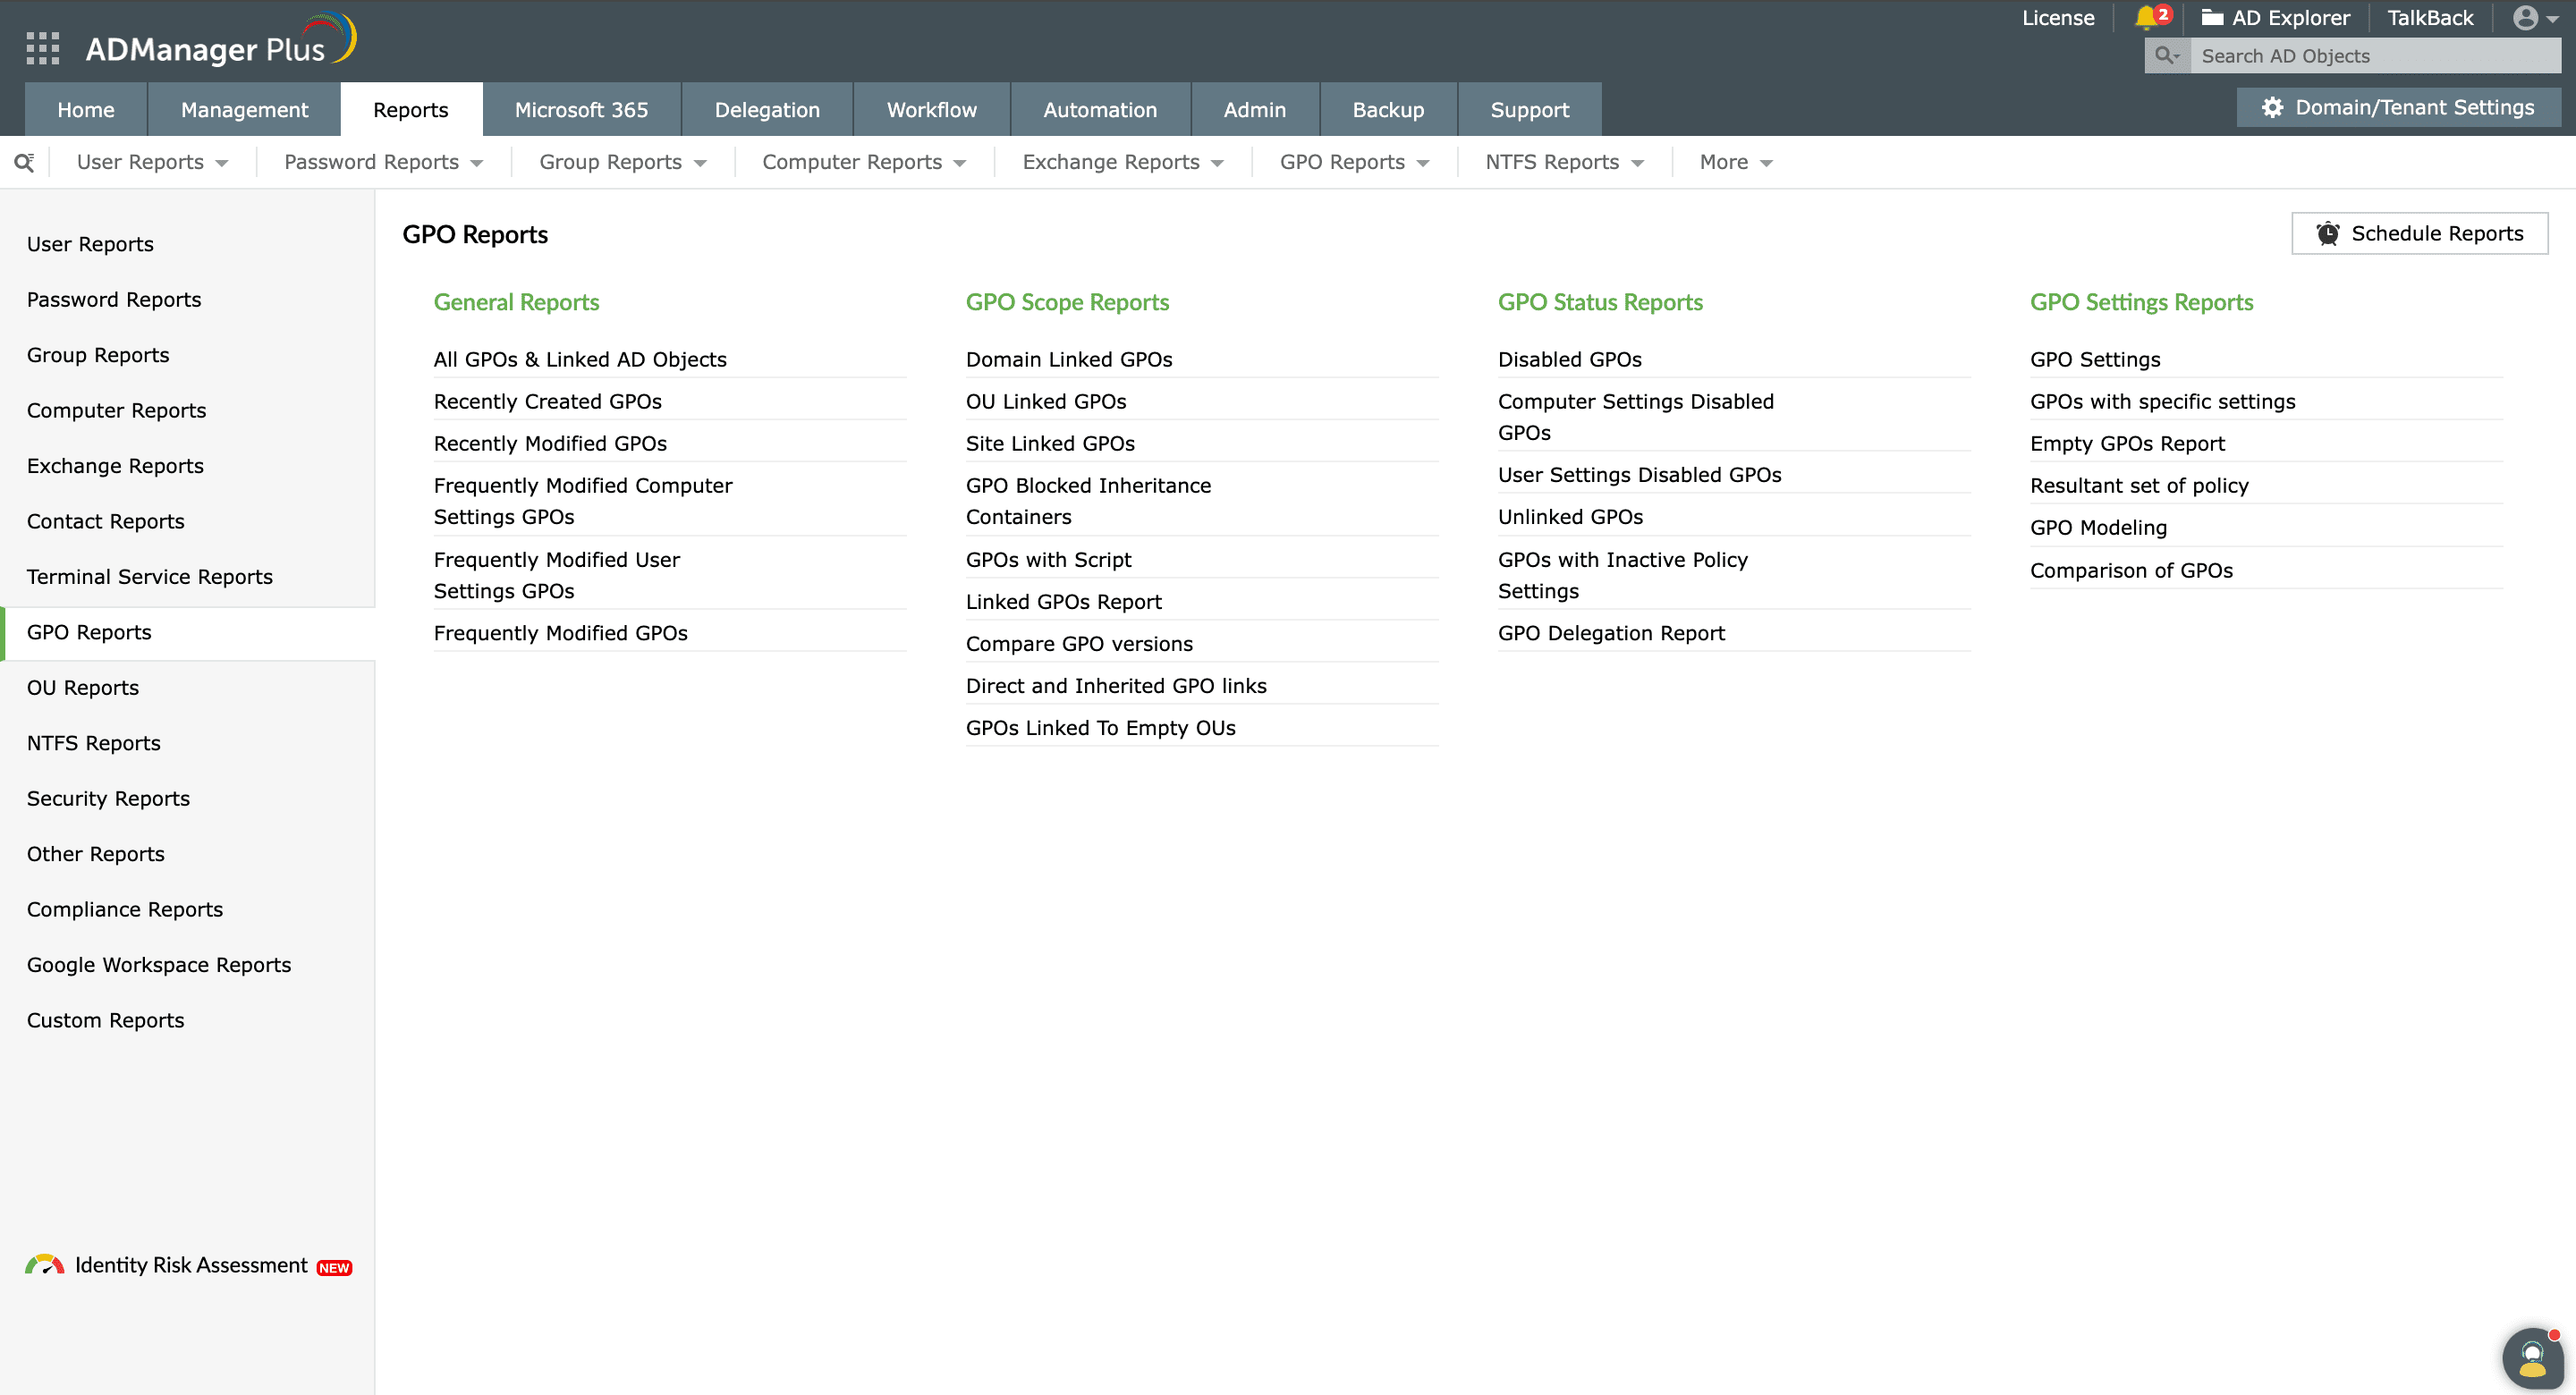Open the Unlinked GPOs report
This screenshot has width=2576, height=1395.
tap(1570, 517)
